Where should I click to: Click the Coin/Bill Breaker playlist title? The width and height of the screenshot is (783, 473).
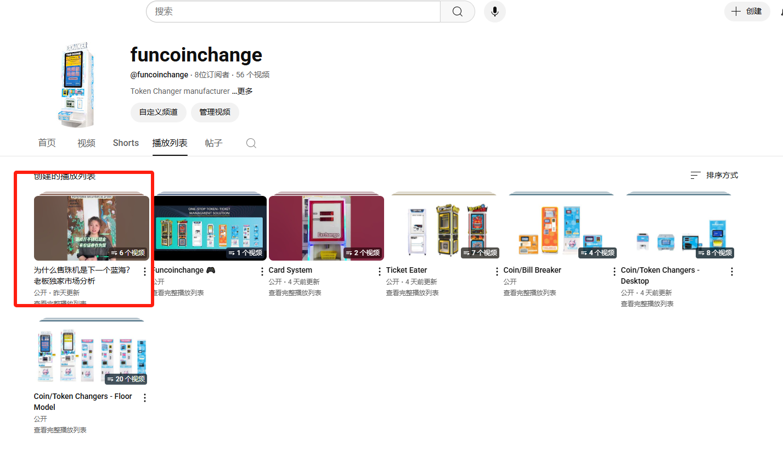coord(532,270)
